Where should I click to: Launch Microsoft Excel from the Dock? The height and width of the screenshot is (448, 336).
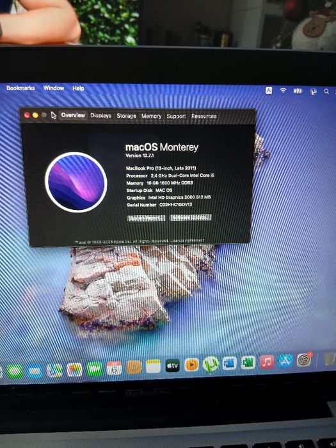point(248,363)
